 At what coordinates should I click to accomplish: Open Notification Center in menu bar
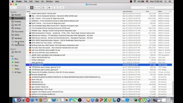170,1
